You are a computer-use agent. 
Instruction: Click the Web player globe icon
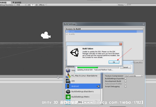coord(68,70)
